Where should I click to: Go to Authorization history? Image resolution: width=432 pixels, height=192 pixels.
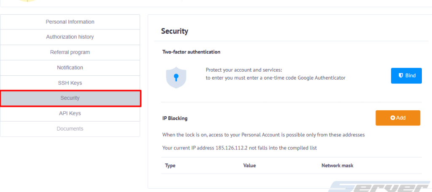tap(70, 37)
